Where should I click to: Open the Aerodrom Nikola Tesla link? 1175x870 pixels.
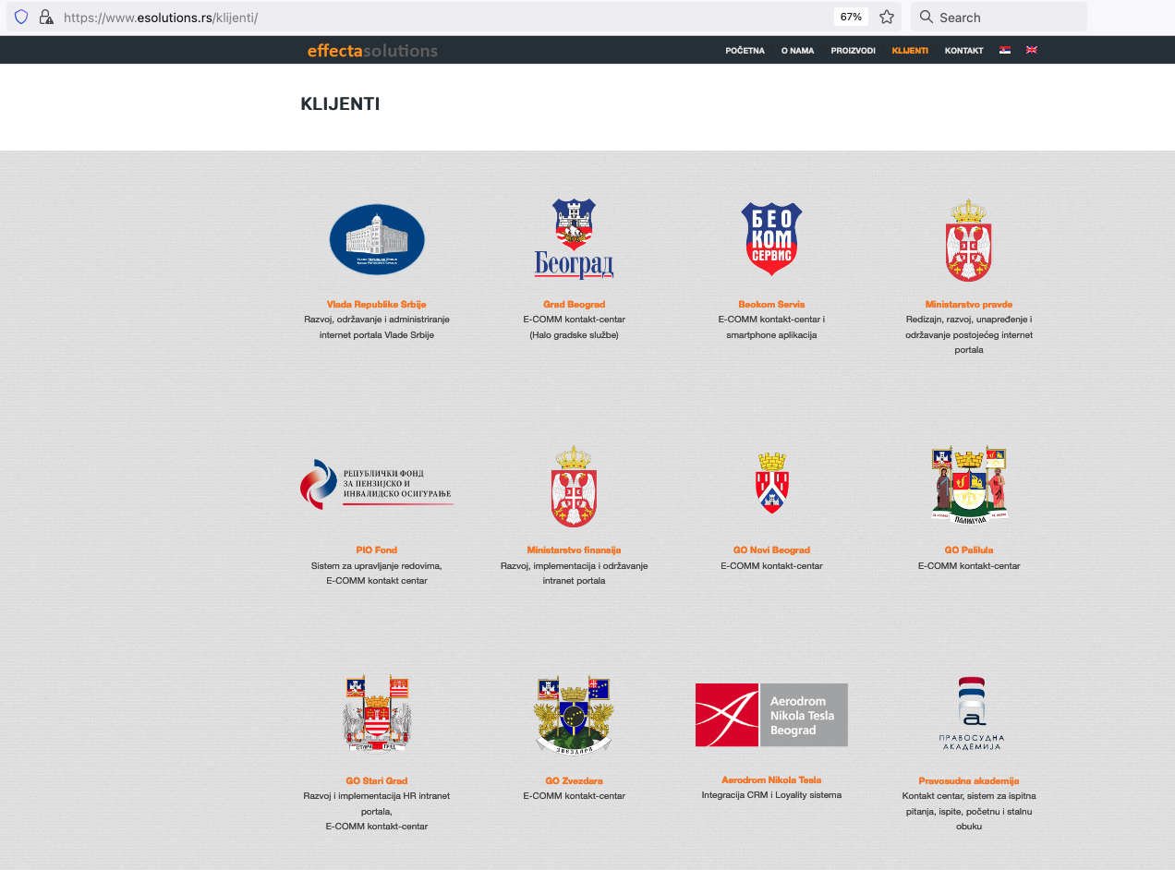(x=771, y=779)
